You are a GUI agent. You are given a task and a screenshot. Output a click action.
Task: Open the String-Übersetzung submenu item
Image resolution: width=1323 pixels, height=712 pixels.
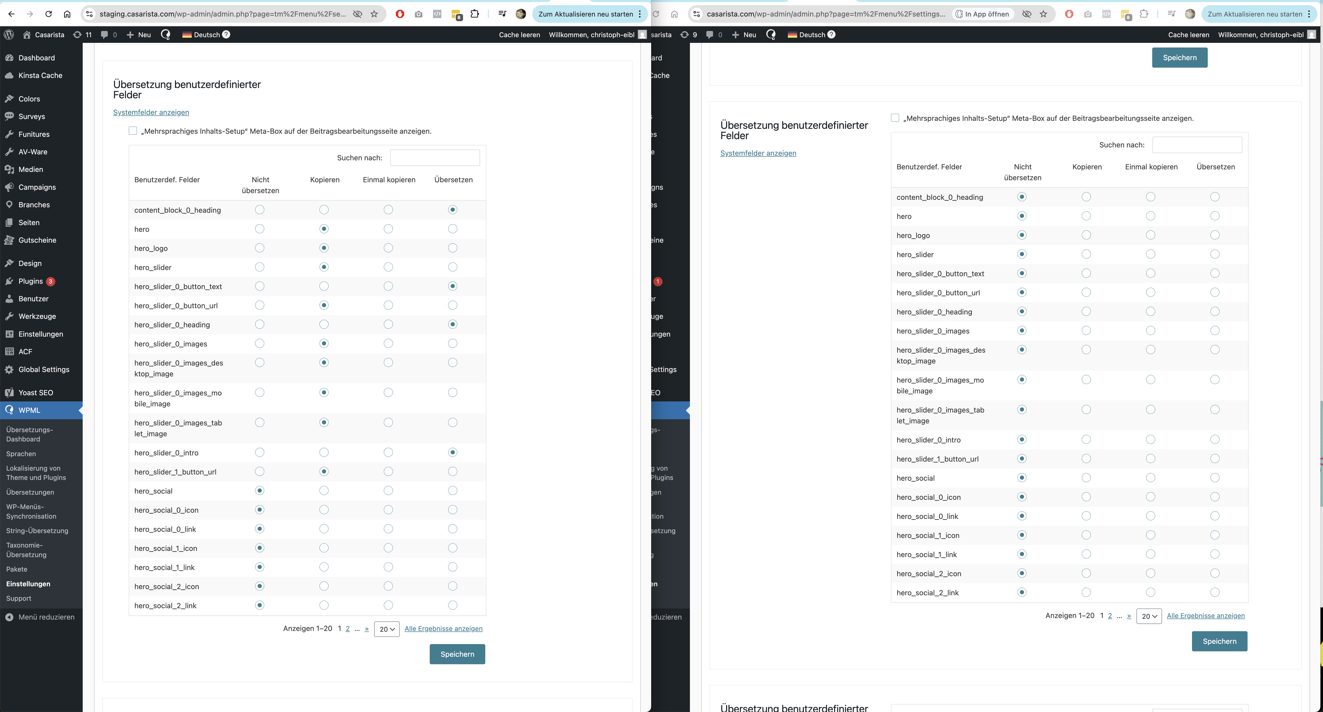pyautogui.click(x=37, y=531)
